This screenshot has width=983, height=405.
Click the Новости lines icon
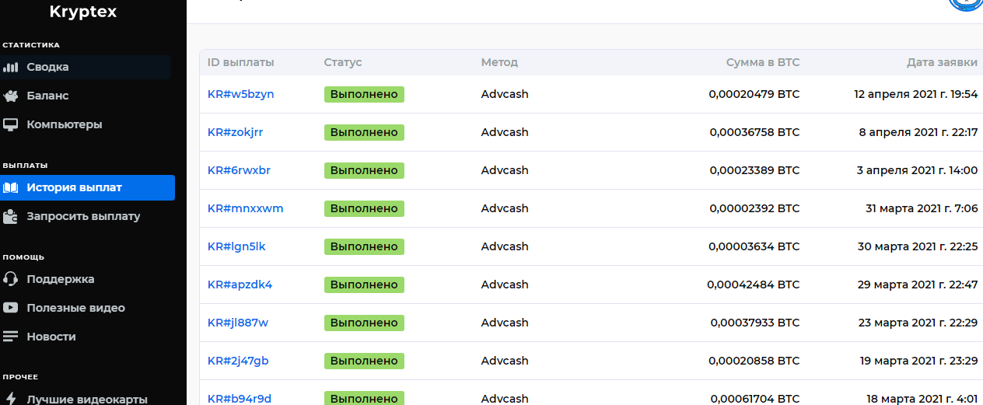coord(10,337)
